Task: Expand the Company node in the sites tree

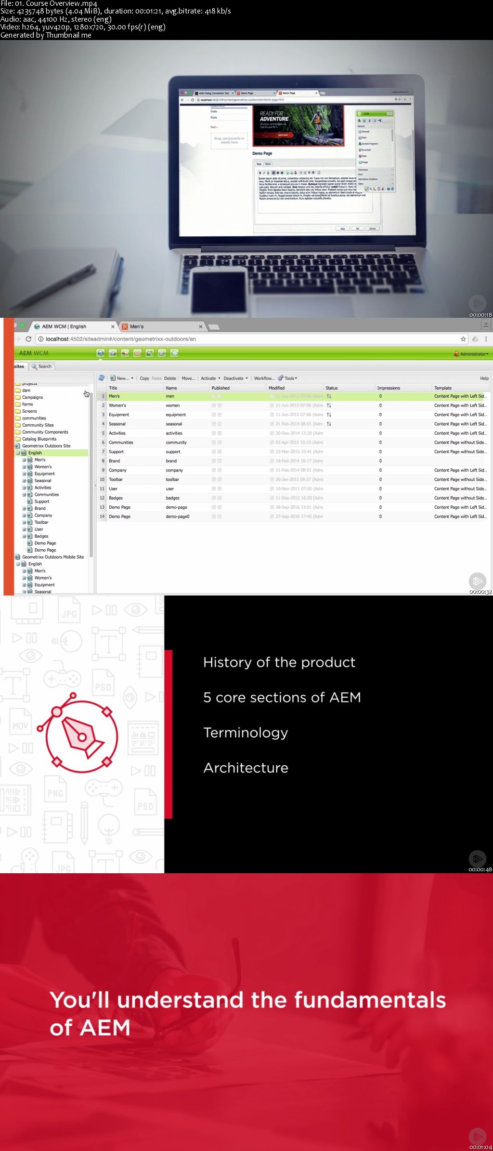Action: click(x=24, y=515)
